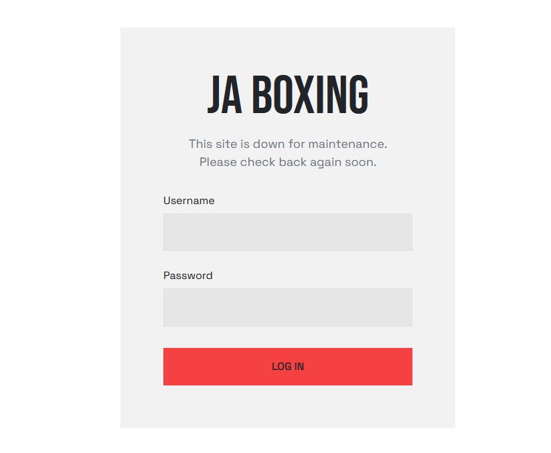Click the letters JA in the heading
Viewport: 551px width, 453px height.
[x=224, y=96]
